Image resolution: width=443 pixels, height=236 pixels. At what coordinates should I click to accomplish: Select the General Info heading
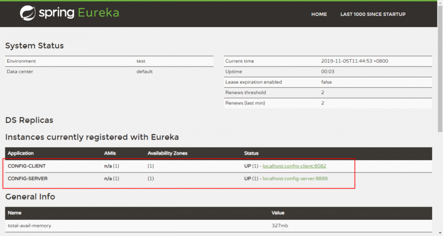[x=30, y=197]
